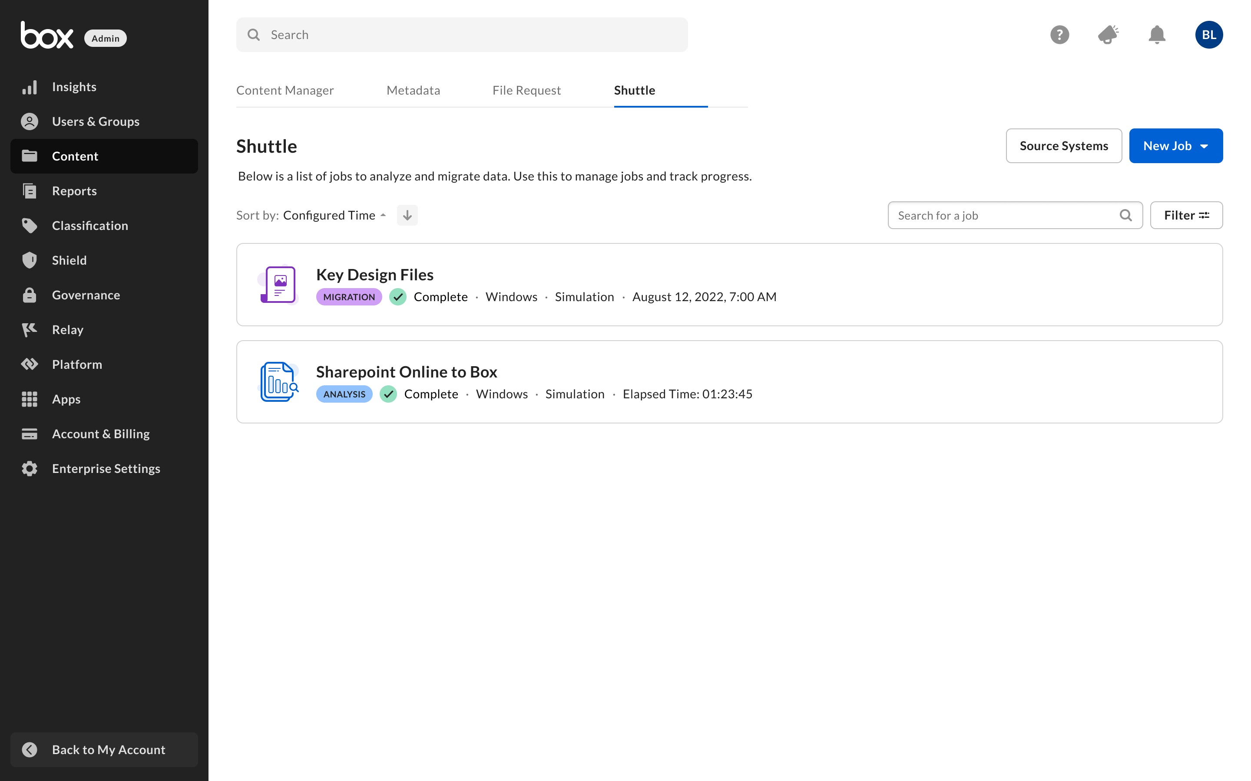The height and width of the screenshot is (781, 1251).
Task: Click the Users & Groups person icon
Action: [x=30, y=121]
